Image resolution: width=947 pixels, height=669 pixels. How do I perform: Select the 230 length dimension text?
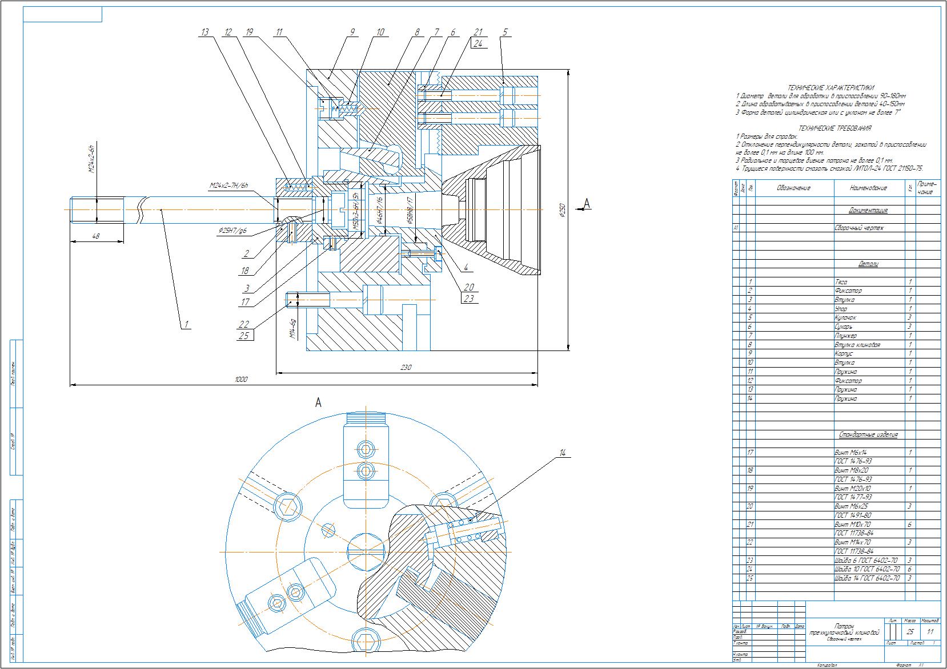406,368
